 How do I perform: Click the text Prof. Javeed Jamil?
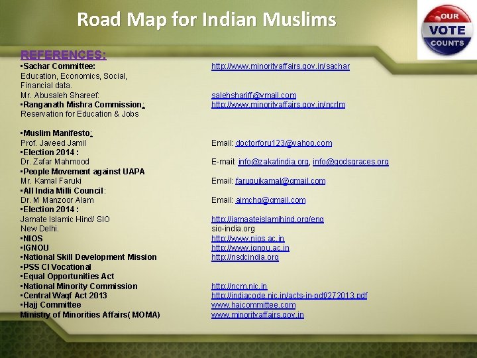pyautogui.click(x=53, y=143)
